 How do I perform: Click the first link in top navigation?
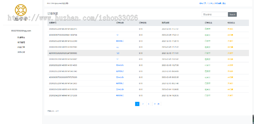point(203,3)
